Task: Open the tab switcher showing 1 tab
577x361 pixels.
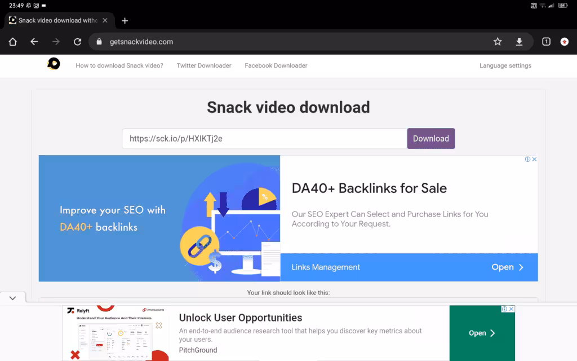Action: tap(546, 42)
